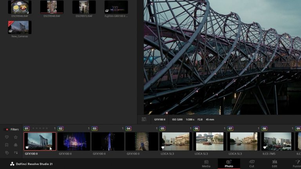Open FujiFilm GRX100 II bin thumbnail
The image size is (301, 169).
coord(116,7)
